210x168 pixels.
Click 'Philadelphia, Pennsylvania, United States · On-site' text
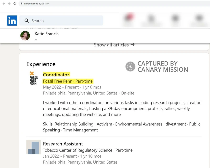(88, 93)
